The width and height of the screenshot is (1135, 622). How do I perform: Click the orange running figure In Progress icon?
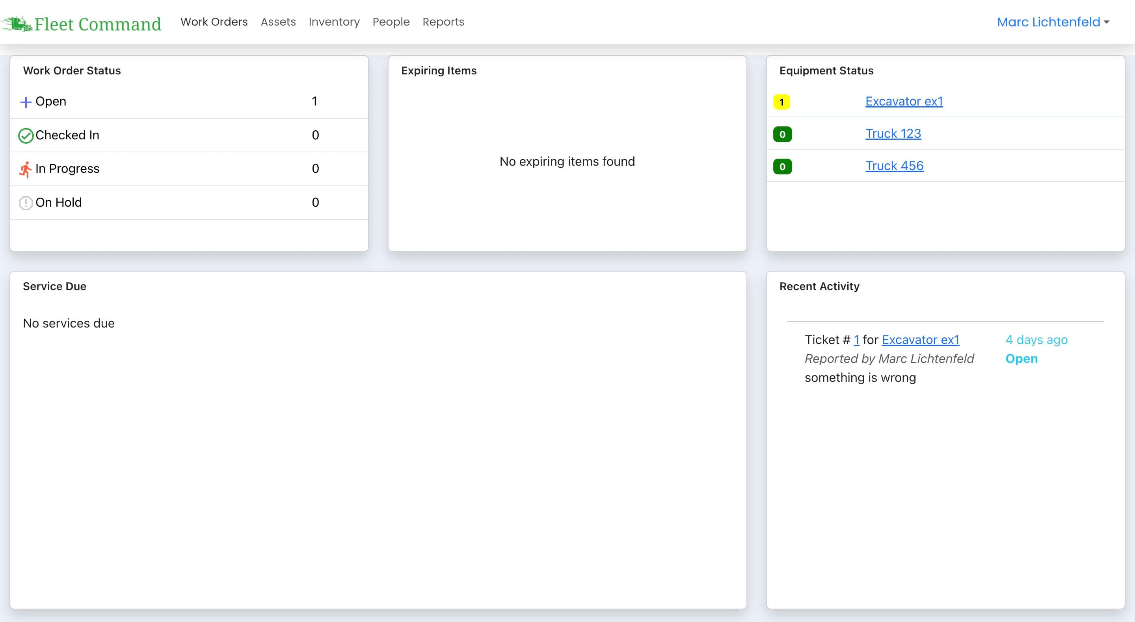(26, 170)
